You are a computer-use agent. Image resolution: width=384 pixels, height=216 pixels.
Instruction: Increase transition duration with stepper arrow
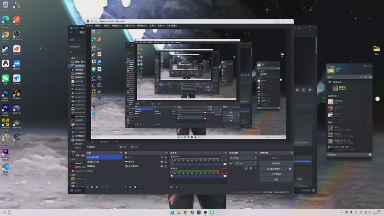coord(255,162)
